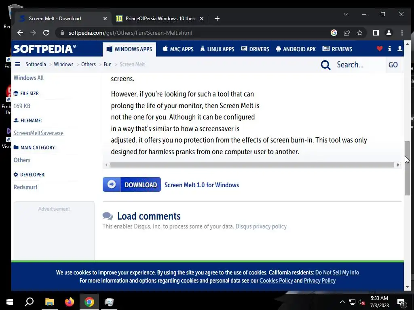This screenshot has height=310, width=414.
Task: Expand the tab search chevron
Action: [x=345, y=14]
